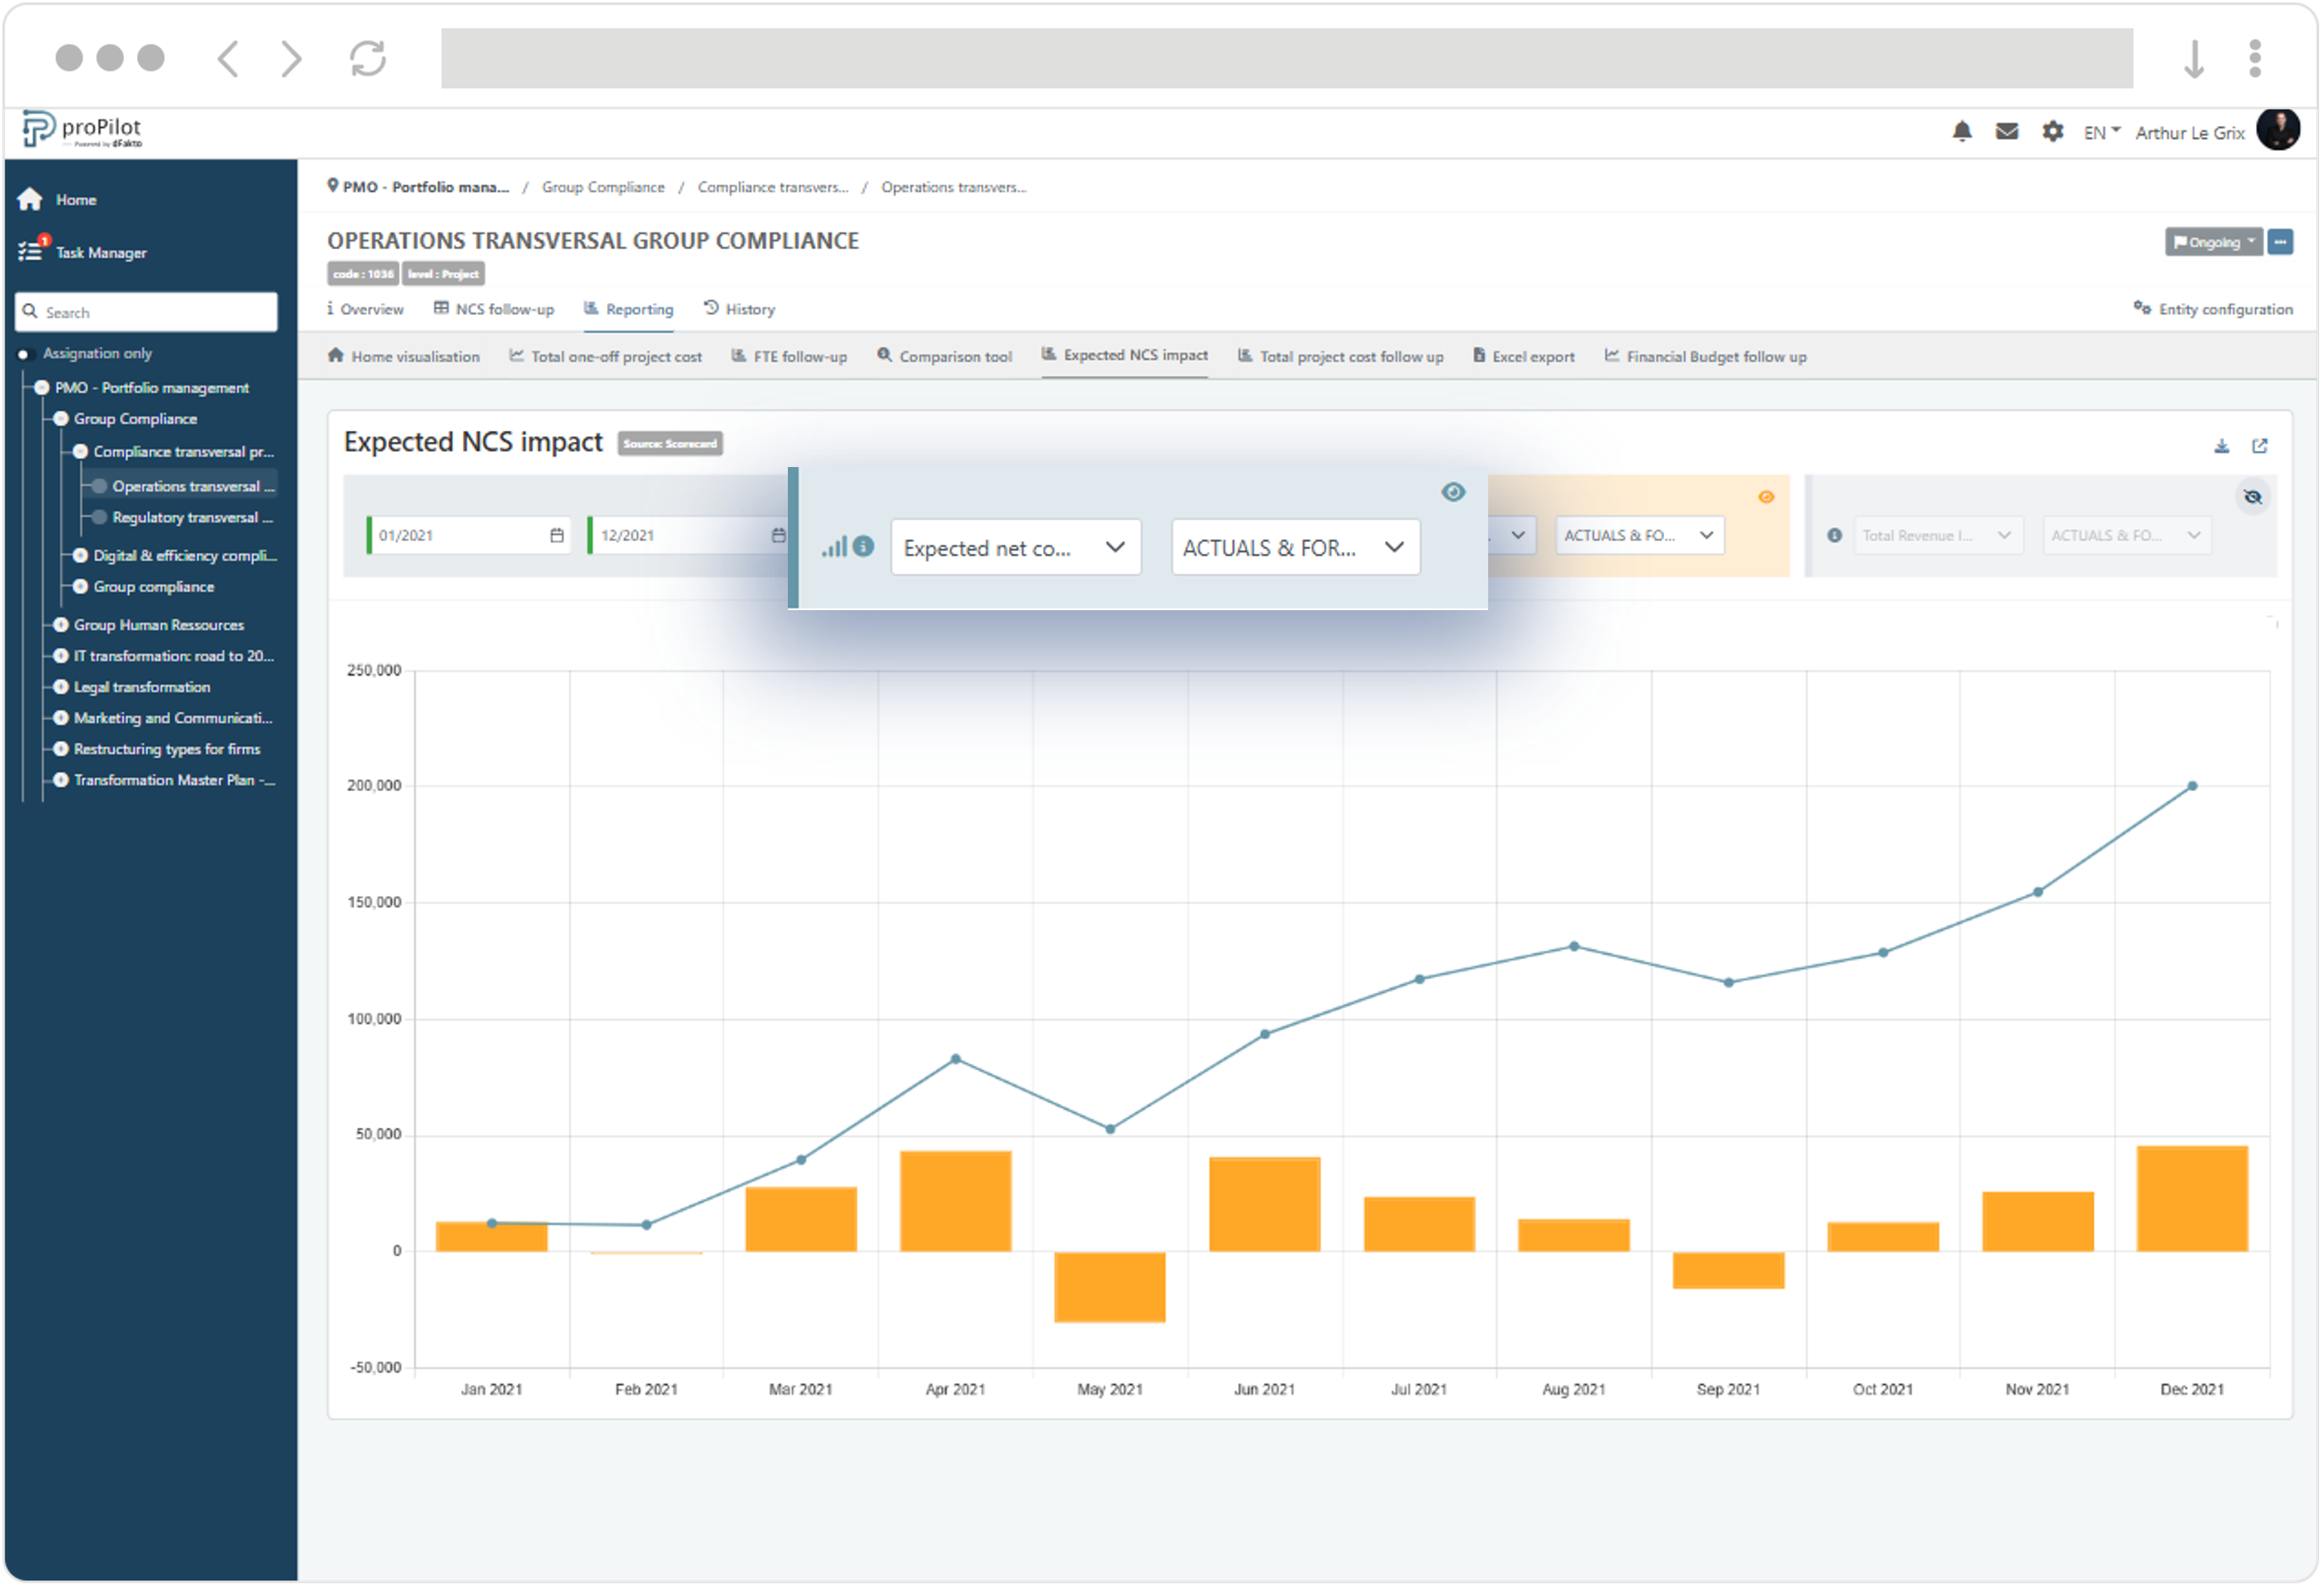This screenshot has height=1588, width=2324.
Task: Open chart in external window icon
Action: [2259, 446]
